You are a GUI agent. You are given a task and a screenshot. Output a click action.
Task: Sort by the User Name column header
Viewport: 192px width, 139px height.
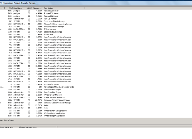pyautogui.click(x=19, y=8)
